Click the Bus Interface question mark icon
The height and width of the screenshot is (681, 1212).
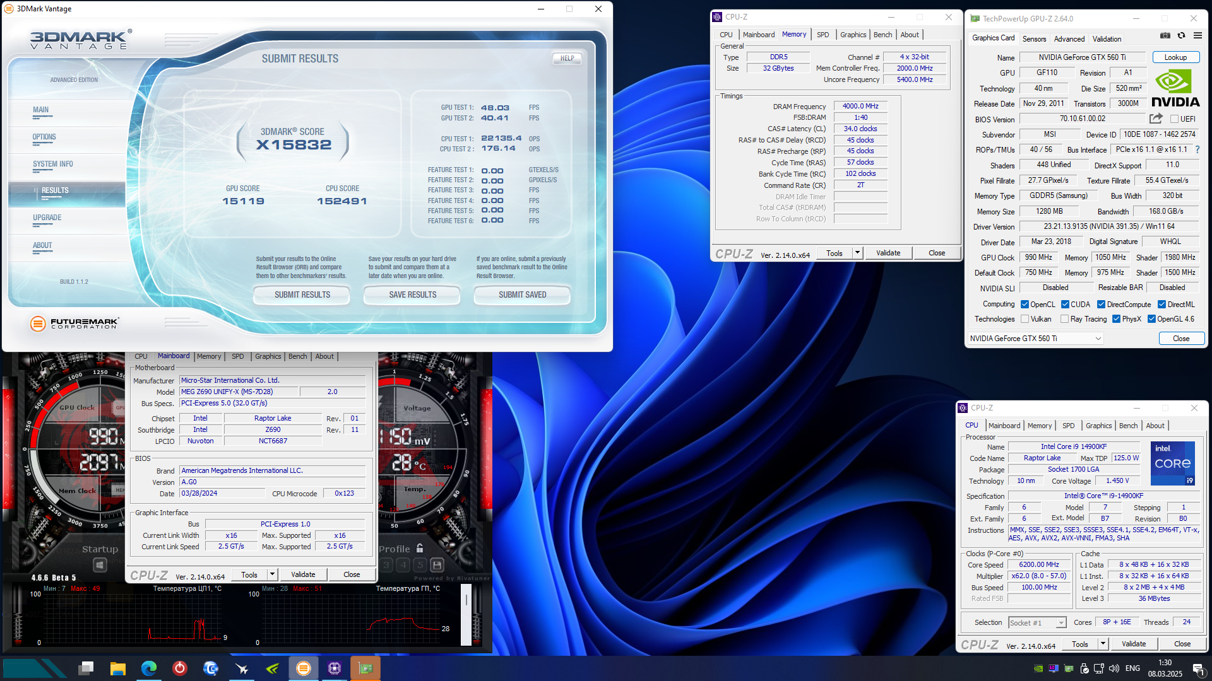1197,149
